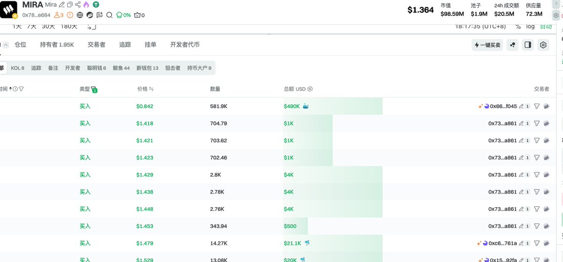This screenshot has height=262, width=563.
Task: Toggle the side panel layout icon
Action: click(528, 45)
